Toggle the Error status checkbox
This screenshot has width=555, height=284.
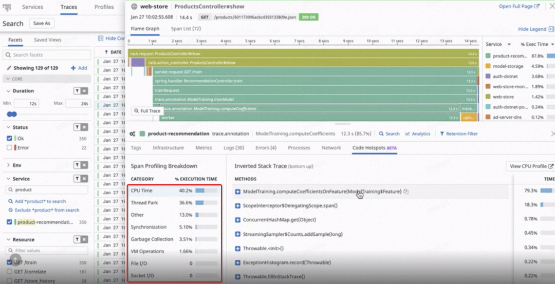pyautogui.click(x=10, y=147)
